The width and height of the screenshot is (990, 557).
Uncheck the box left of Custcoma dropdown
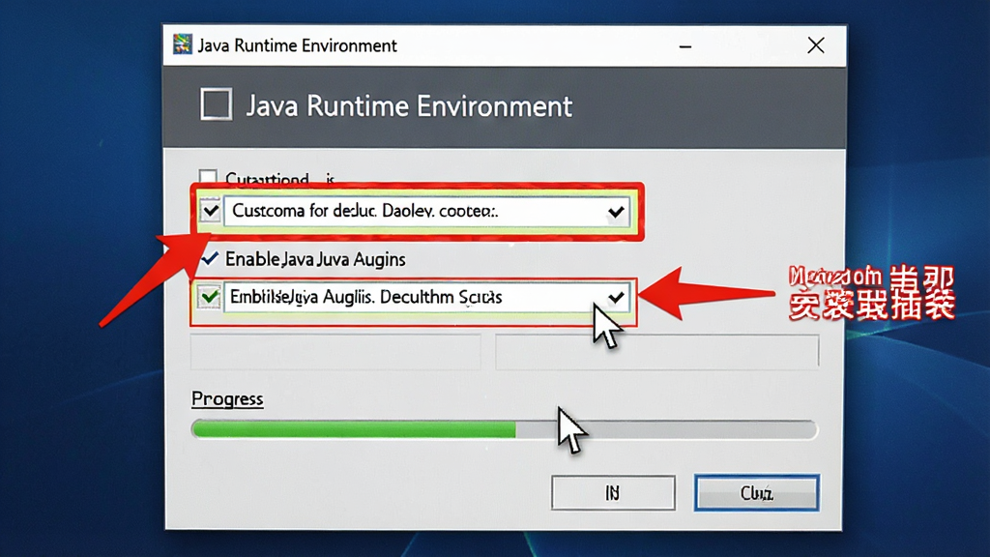(x=210, y=210)
